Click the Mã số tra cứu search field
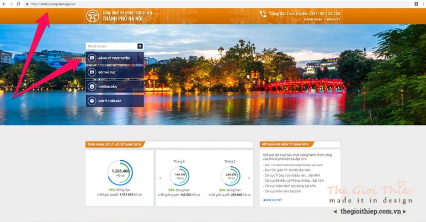The image size is (426, 222). click(x=111, y=46)
